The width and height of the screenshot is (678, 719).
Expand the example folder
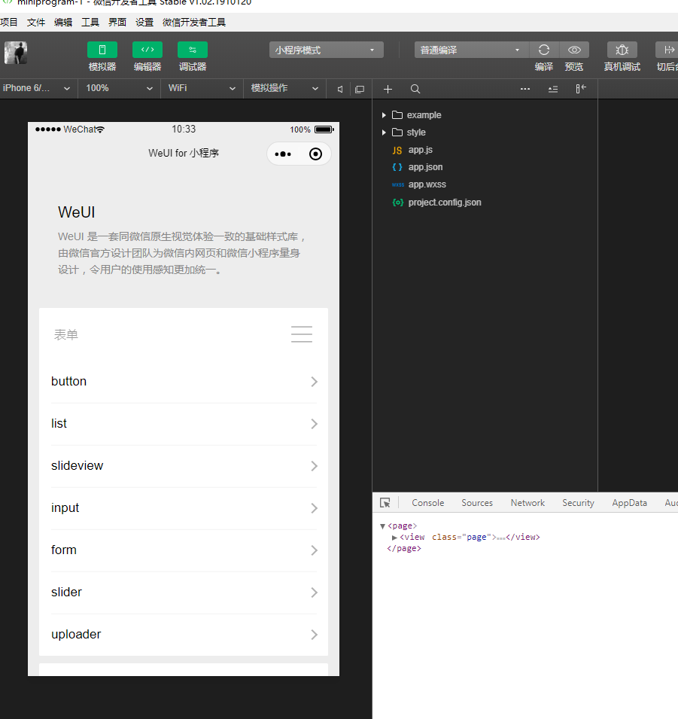(x=384, y=115)
